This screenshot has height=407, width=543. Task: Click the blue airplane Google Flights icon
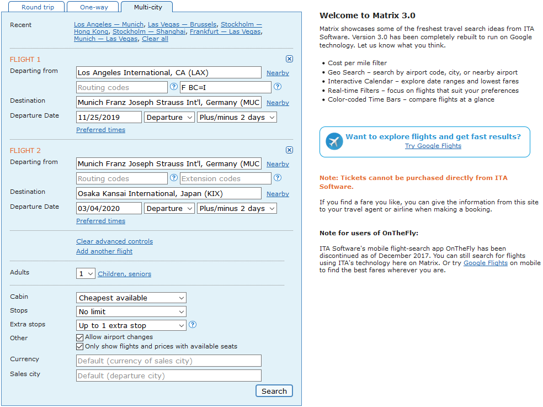point(334,141)
